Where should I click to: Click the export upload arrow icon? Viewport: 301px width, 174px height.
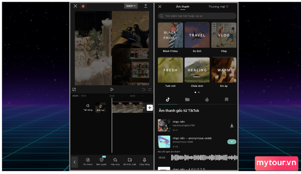click(x=146, y=6)
